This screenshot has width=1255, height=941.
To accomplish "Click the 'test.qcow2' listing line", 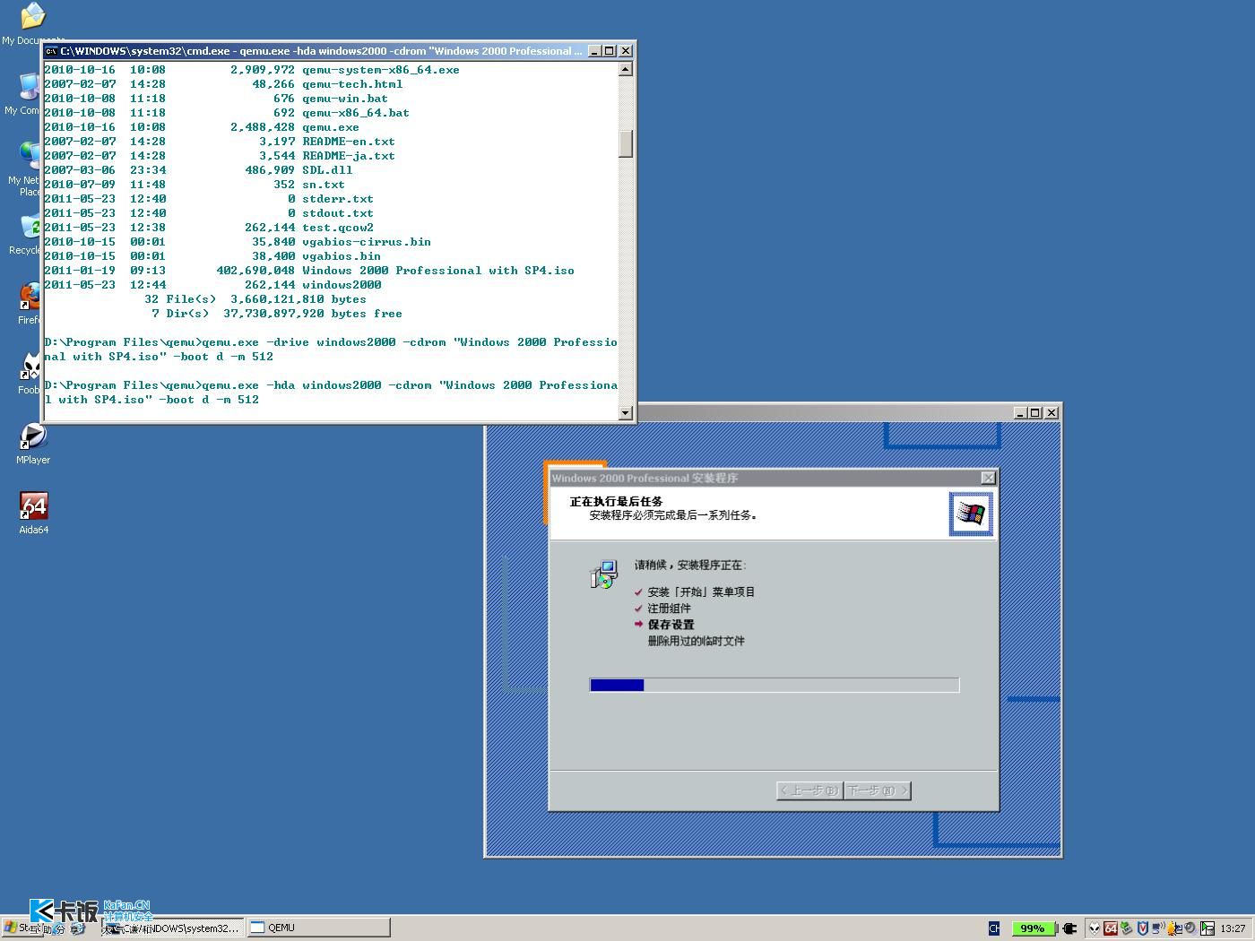I will pyautogui.click(x=209, y=228).
